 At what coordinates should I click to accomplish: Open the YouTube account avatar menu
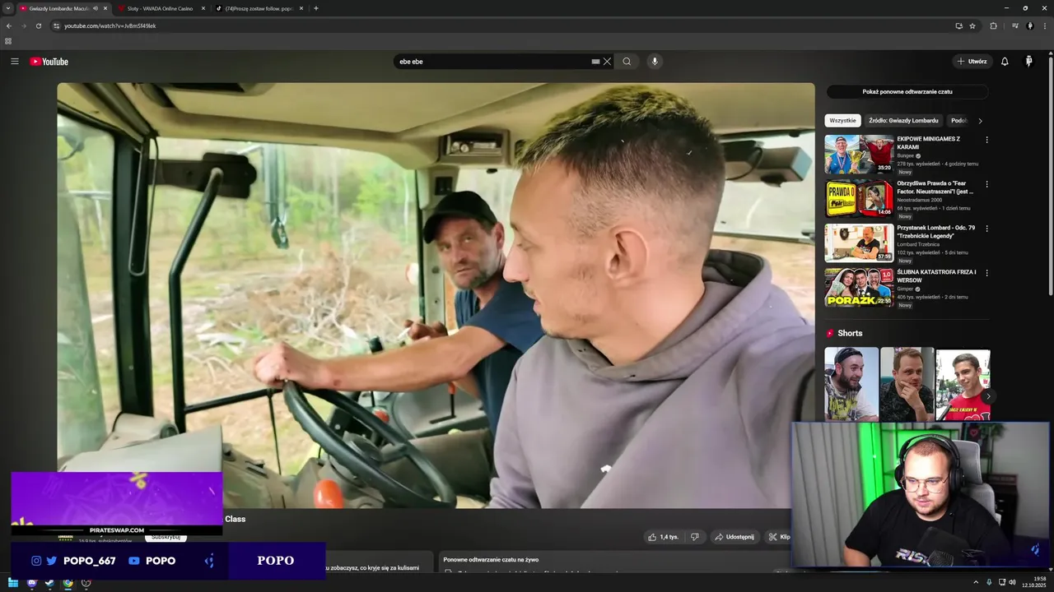1028,62
